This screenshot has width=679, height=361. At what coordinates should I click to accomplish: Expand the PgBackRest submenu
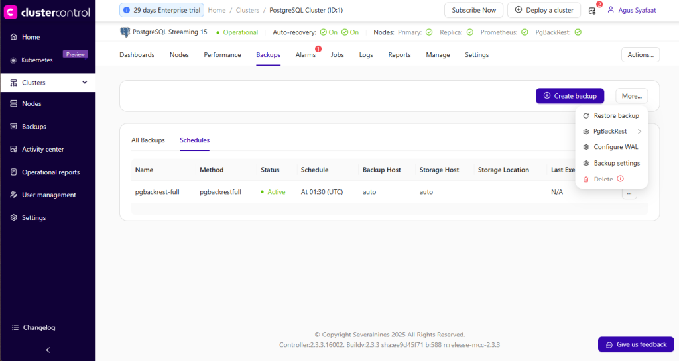pyautogui.click(x=639, y=131)
